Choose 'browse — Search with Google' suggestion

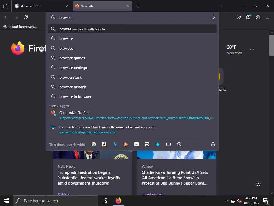click(132, 29)
